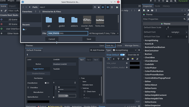Refresh the file list in the dialog
Image resolution: width=189 pixels, height=107 pixels.
95,7
